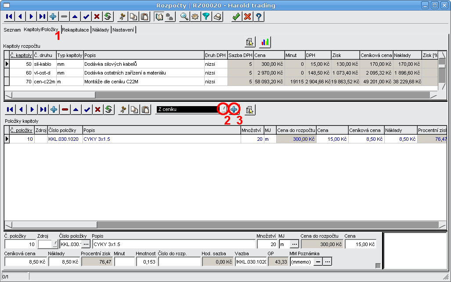Open the MJ unit lookup button
Viewport: 451px width, 282px height.
[294, 244]
